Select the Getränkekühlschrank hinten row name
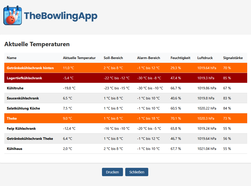 click(x=30, y=68)
